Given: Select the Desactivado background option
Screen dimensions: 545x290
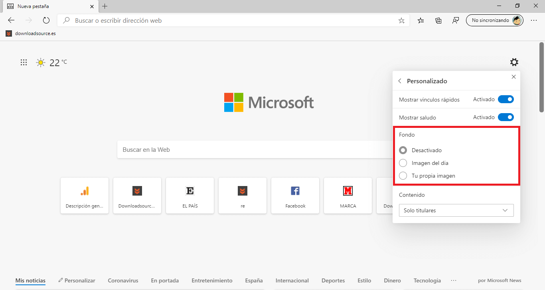Looking at the screenshot, I should pyautogui.click(x=421, y=150).
